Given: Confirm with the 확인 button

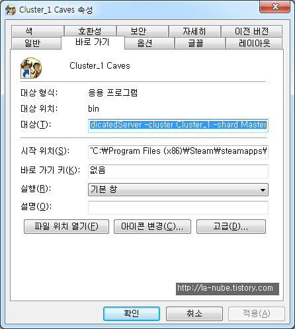Looking at the screenshot, I should tap(132, 314).
